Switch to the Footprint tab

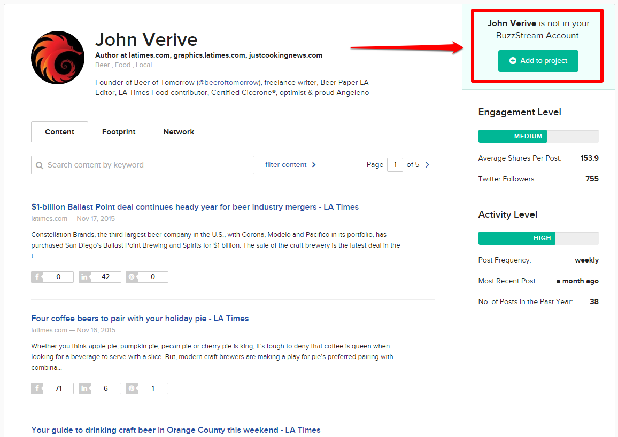(x=118, y=132)
